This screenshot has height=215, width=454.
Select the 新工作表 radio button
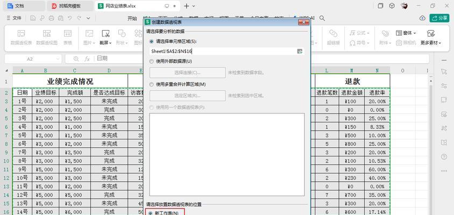pyautogui.click(x=150, y=213)
